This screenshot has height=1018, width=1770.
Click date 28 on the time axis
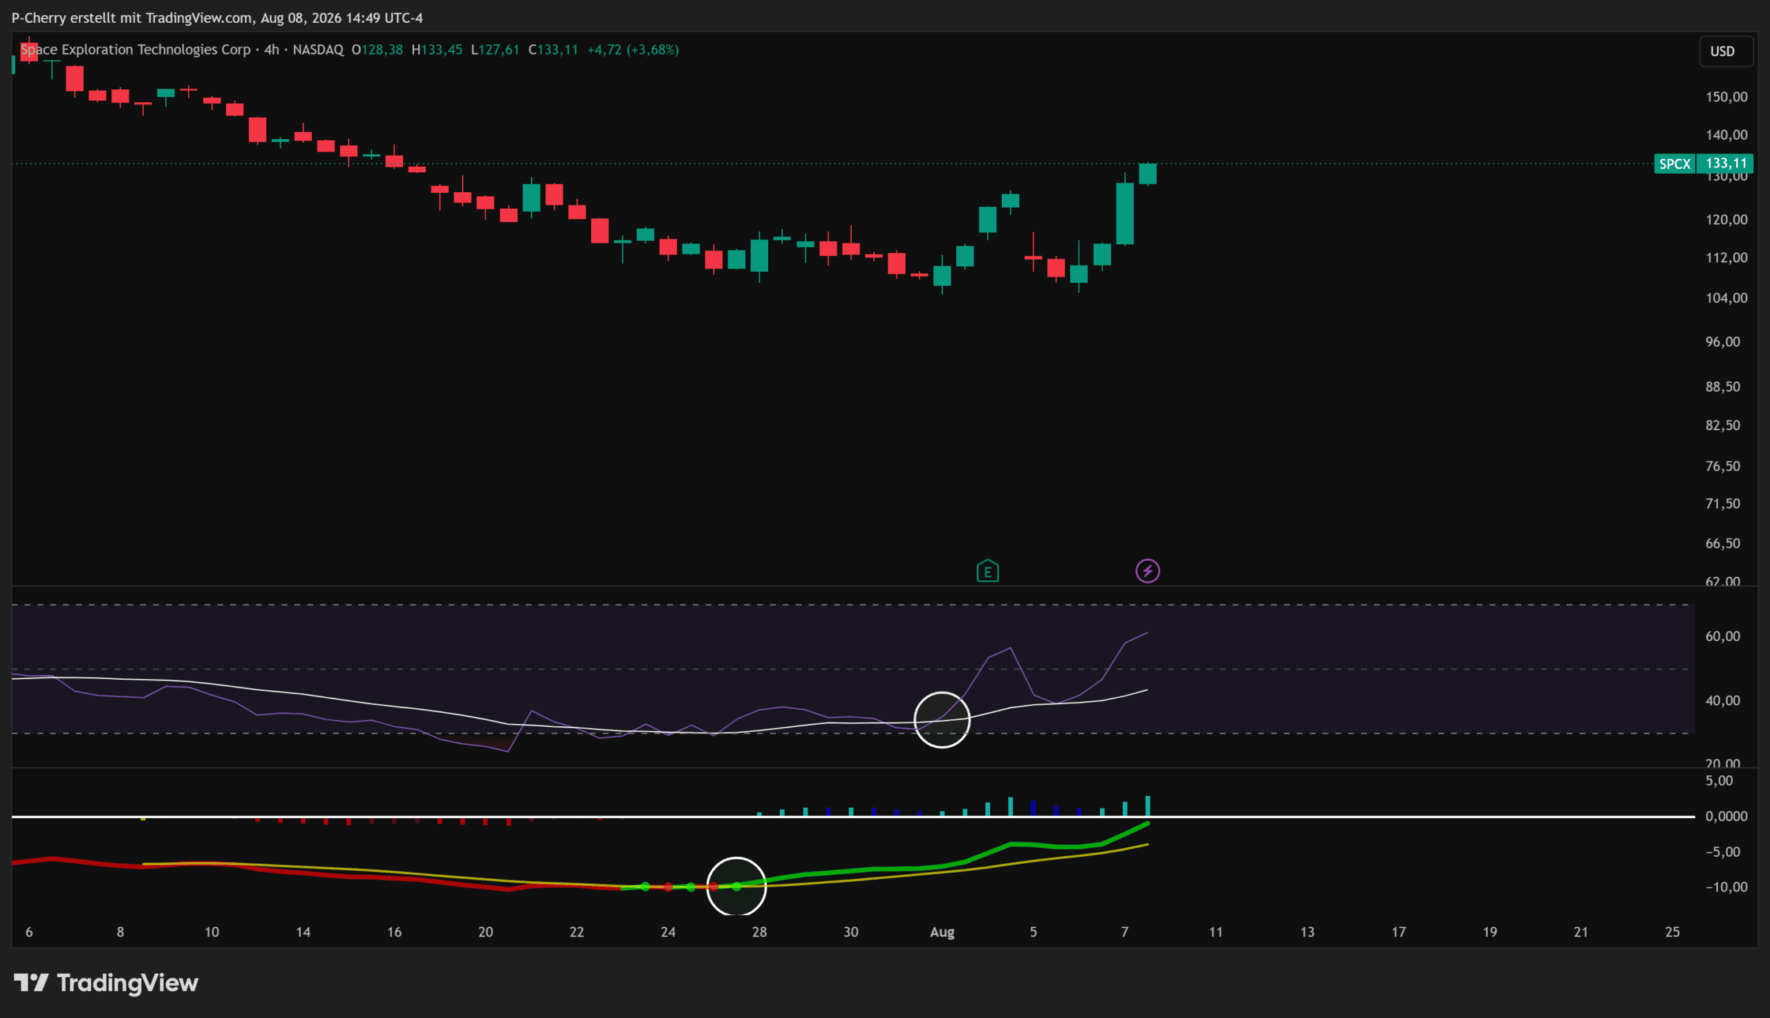point(760,932)
